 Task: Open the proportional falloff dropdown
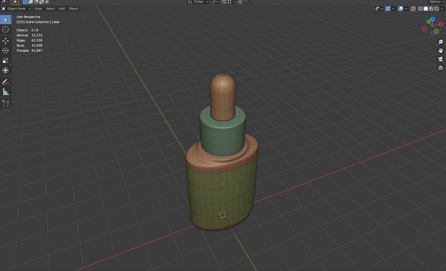click(247, 2)
